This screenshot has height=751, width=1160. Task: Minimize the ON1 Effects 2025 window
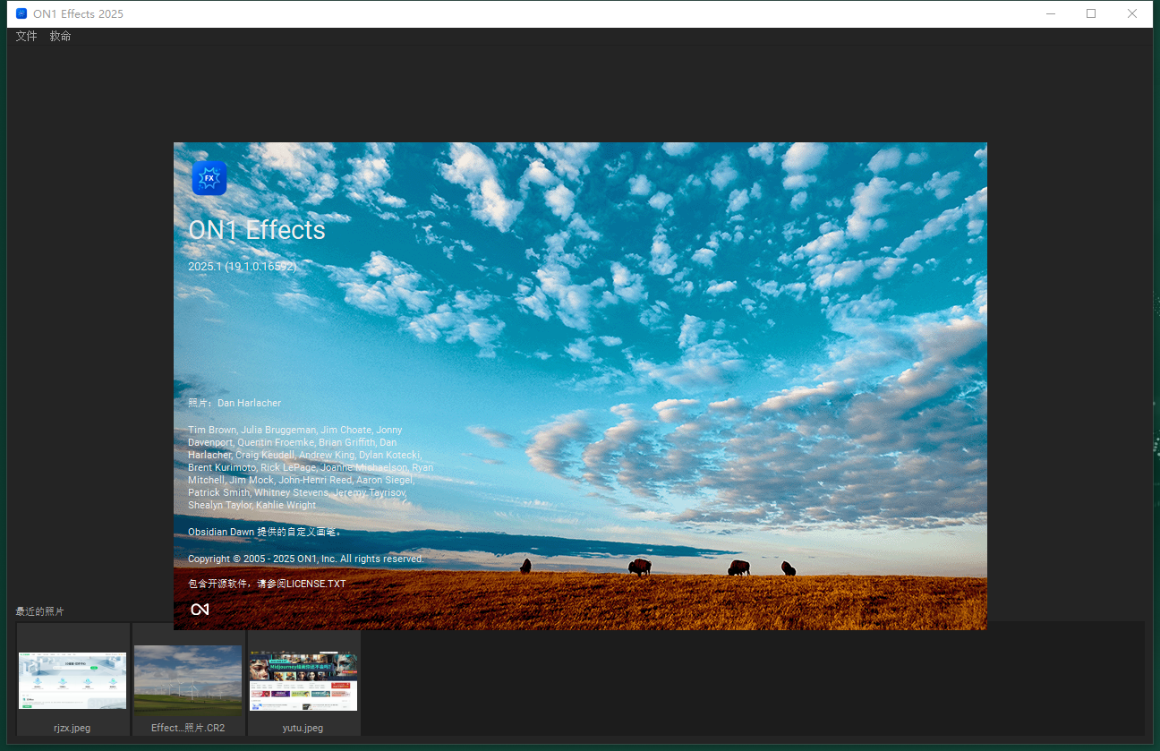click(x=1051, y=13)
